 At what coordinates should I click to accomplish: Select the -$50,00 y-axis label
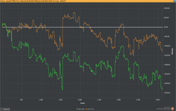coord(166,36)
